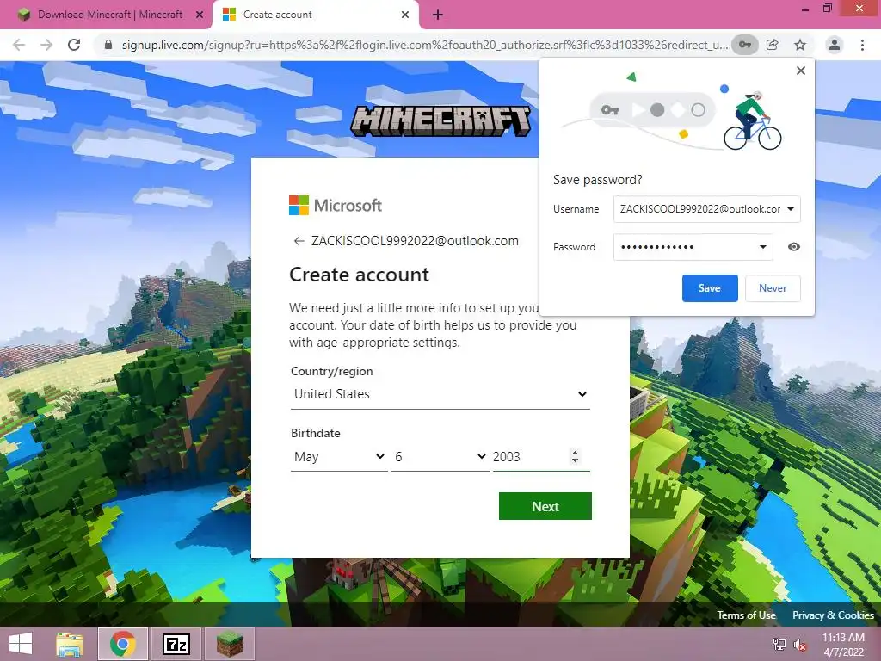Click the Save password? heading
881x661 pixels.
tap(597, 180)
